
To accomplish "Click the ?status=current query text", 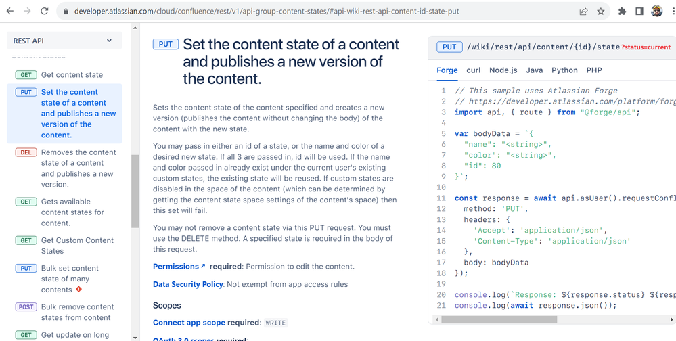I will [646, 47].
